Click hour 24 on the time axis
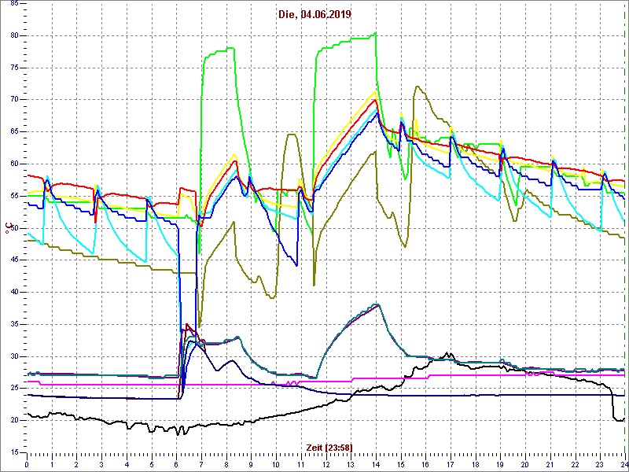 click(x=624, y=464)
